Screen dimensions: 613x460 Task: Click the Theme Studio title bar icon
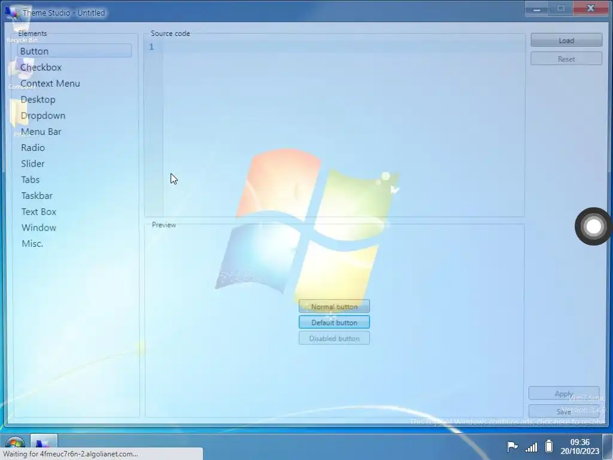[13, 12]
